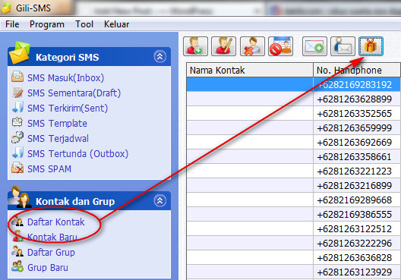Open the Daftar Kontak link

pyautogui.click(x=55, y=222)
